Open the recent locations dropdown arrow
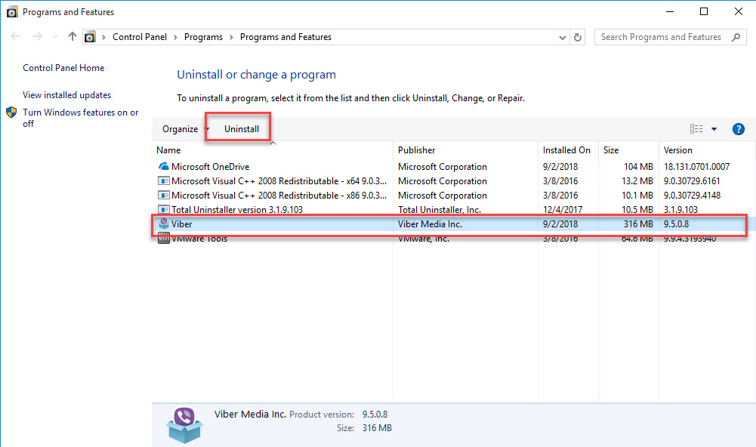756x447 pixels. (55, 37)
